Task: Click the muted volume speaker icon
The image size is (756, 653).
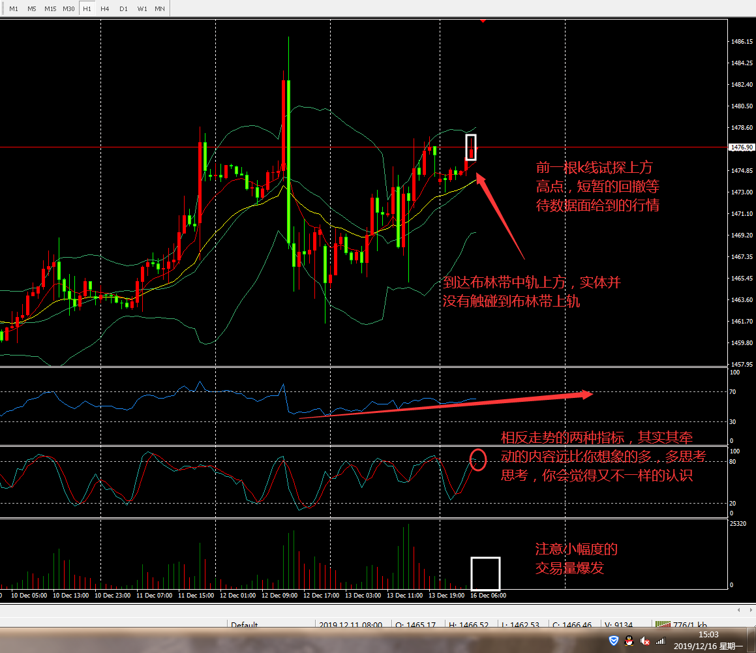Action: [645, 641]
